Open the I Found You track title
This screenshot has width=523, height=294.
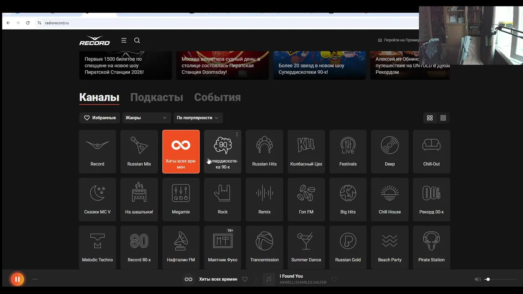(x=291, y=276)
